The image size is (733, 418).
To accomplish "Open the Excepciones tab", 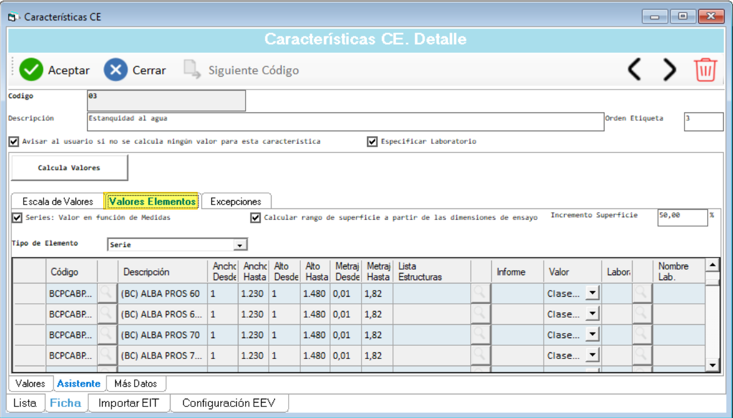I will click(236, 201).
